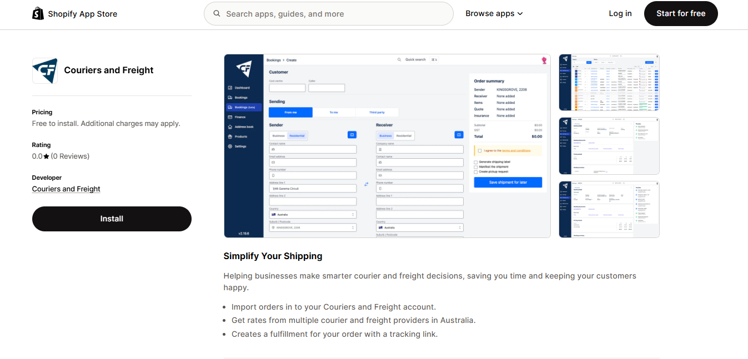Enable Generate shipping label

[x=476, y=162]
